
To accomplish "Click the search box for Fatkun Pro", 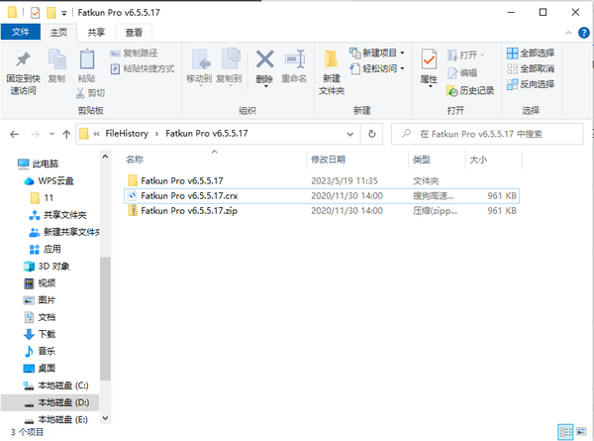I will coord(487,134).
